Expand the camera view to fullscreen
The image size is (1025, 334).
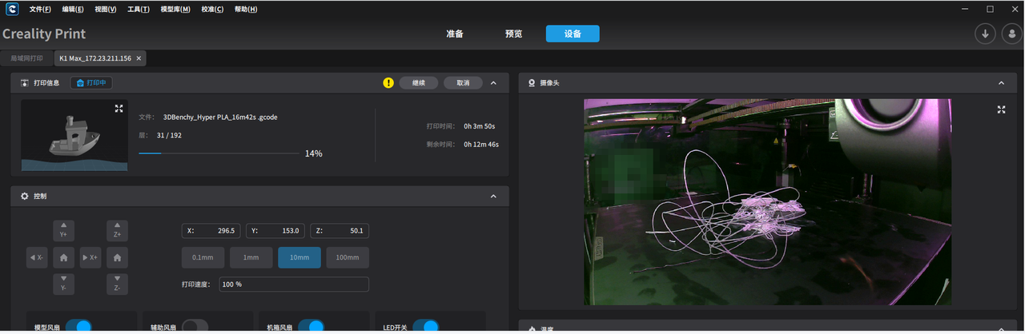coord(1001,109)
